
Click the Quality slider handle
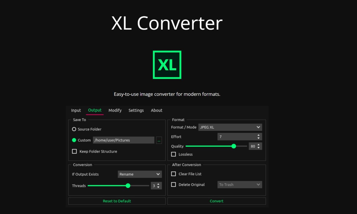[234, 146]
